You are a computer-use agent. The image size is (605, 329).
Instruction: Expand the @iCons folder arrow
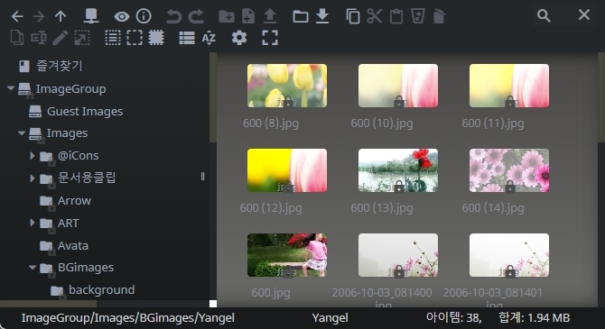33,156
